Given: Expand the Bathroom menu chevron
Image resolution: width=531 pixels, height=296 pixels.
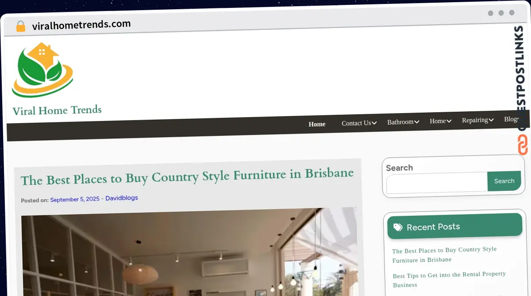Looking at the screenshot, I should [x=416, y=121].
